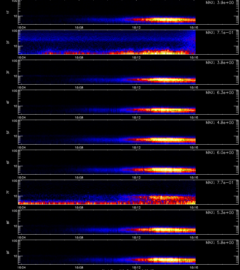Click the 2F panel axis label
240x270 pixels.
tap(7, 42)
